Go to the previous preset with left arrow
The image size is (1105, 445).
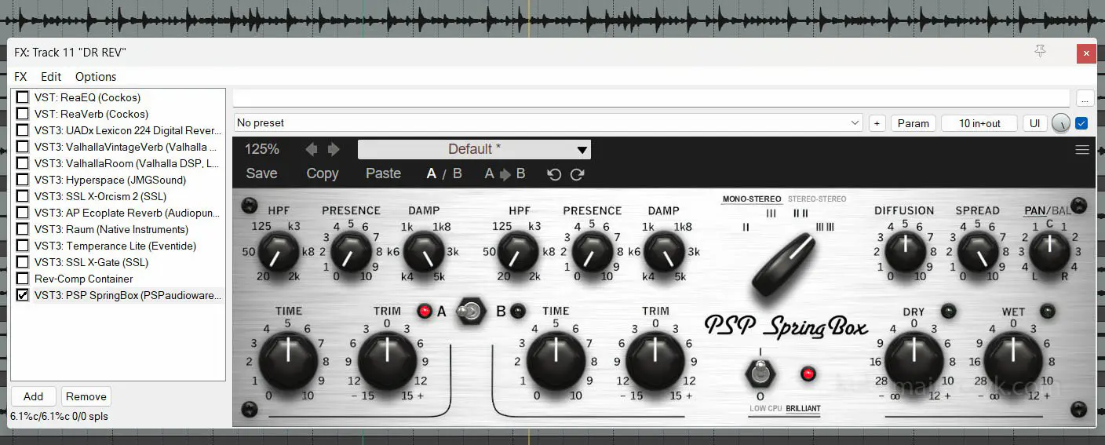(312, 149)
